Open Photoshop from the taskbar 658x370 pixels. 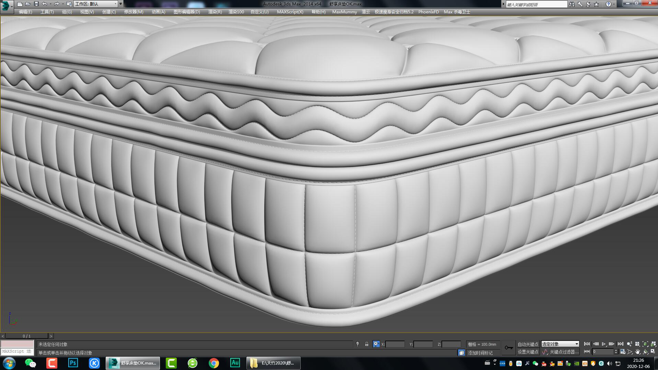click(x=73, y=363)
